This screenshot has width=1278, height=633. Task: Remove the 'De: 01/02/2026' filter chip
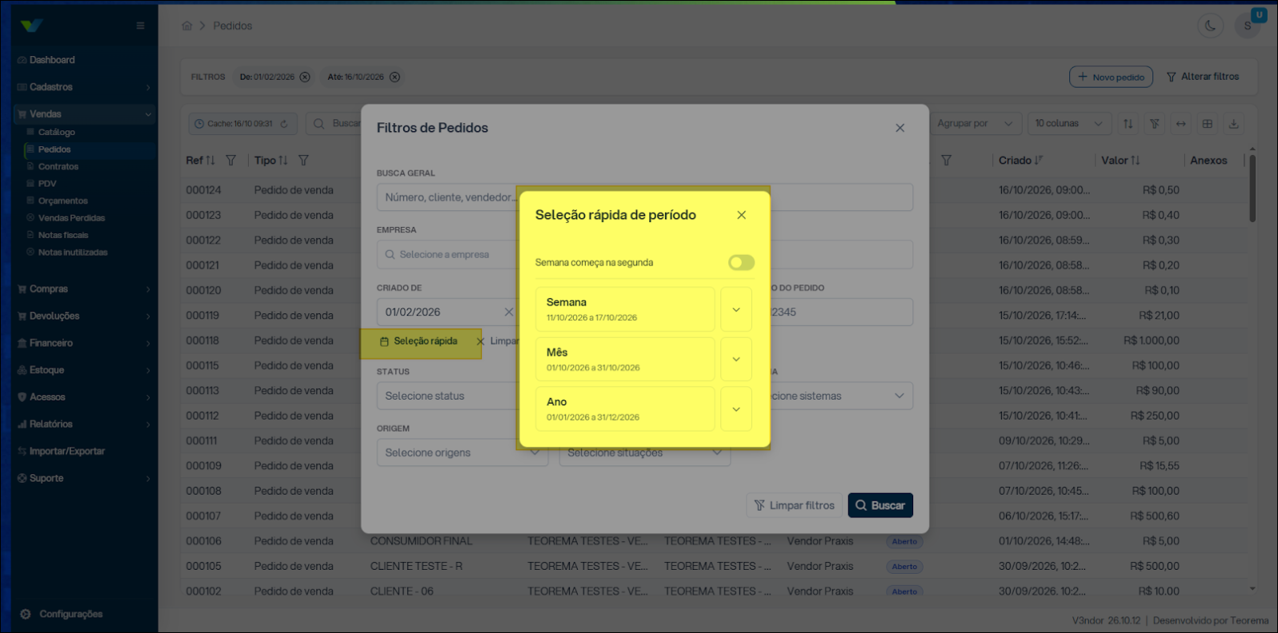click(x=305, y=77)
